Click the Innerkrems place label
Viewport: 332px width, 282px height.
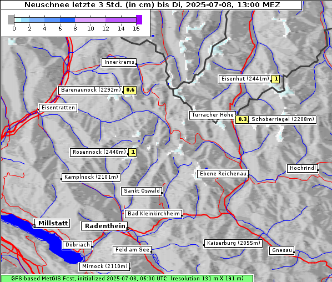119,62
